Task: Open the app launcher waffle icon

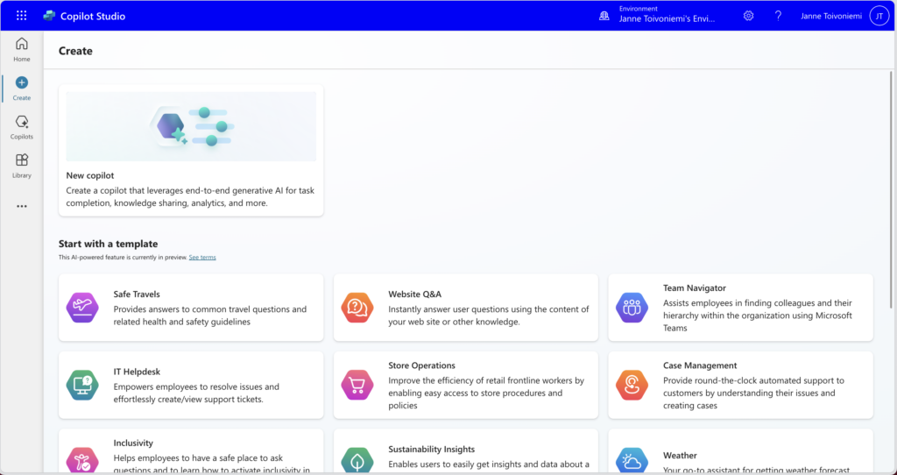Action: (x=22, y=16)
